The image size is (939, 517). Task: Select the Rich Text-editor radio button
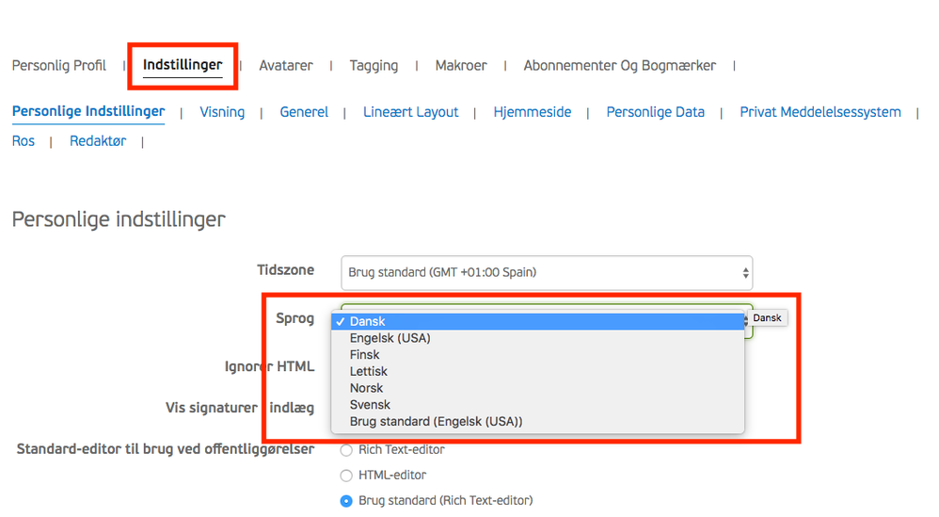point(346,450)
